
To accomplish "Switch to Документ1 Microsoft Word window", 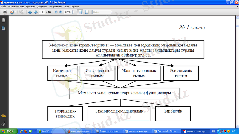I will (166, 131).
